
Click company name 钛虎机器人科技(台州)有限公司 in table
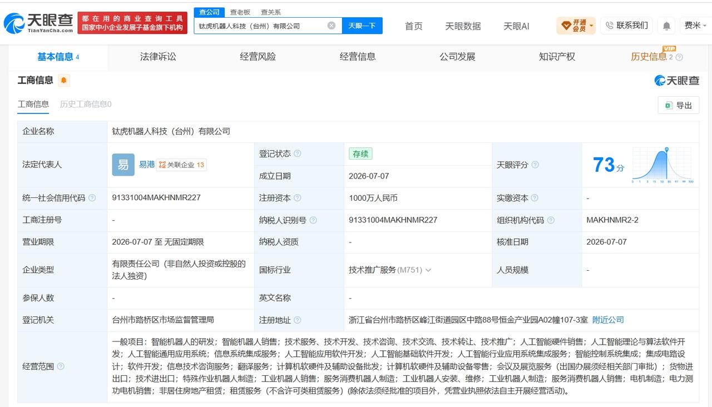point(171,132)
